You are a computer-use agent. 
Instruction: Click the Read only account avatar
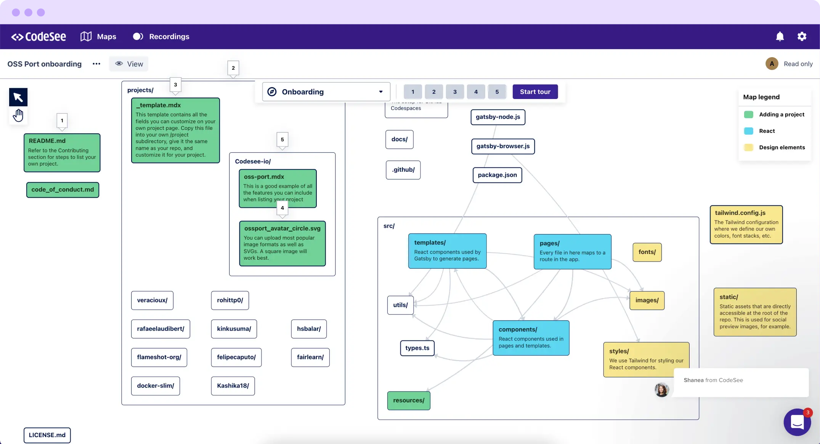tap(772, 64)
